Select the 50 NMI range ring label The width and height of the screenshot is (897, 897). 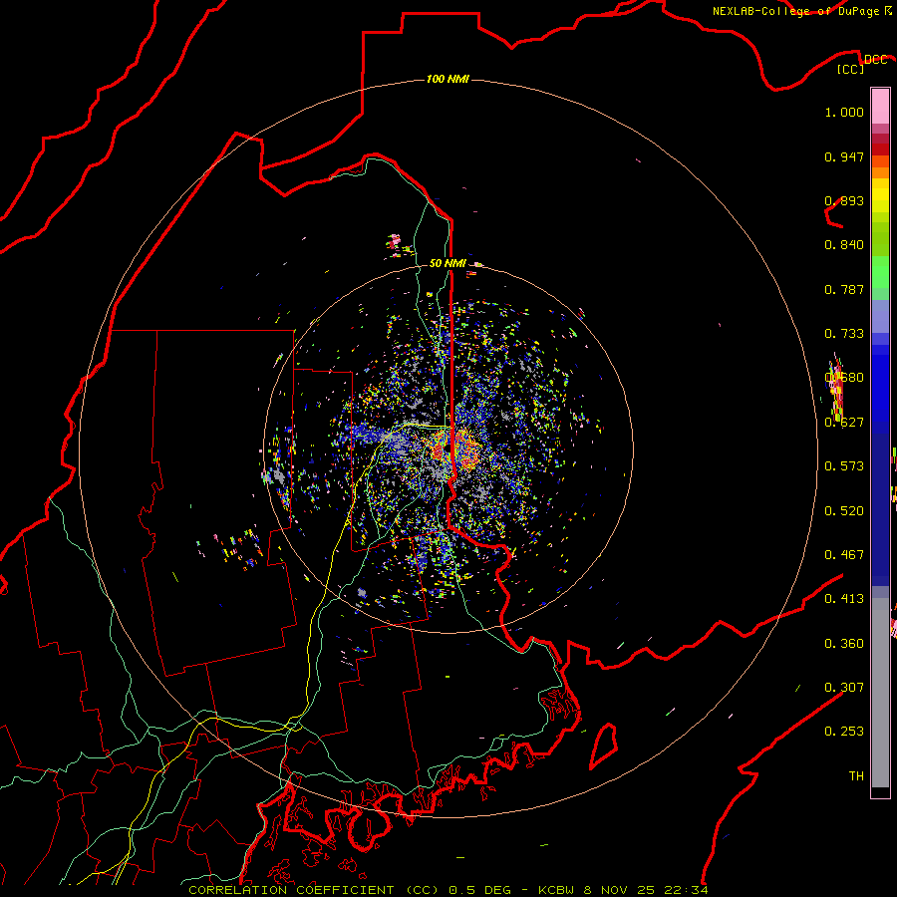pos(448,263)
